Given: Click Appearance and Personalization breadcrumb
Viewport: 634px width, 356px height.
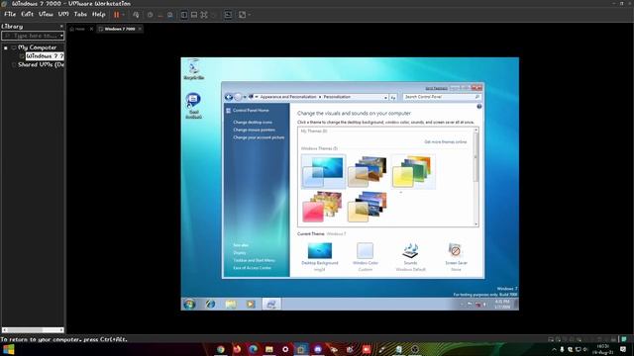Looking at the screenshot, I should [x=288, y=97].
